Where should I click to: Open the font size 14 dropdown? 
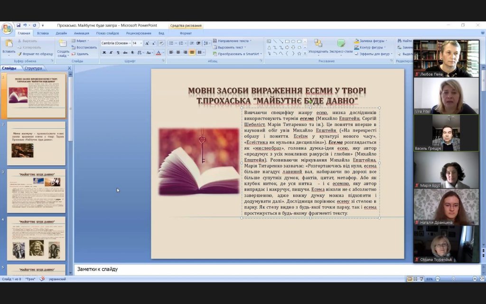coord(137,43)
